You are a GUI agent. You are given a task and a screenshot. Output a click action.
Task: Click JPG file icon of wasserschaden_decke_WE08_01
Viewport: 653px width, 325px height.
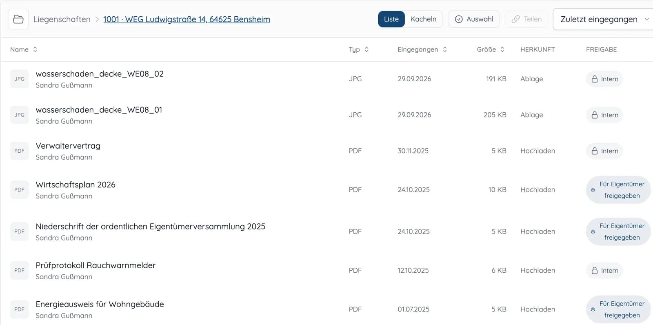pyautogui.click(x=20, y=115)
